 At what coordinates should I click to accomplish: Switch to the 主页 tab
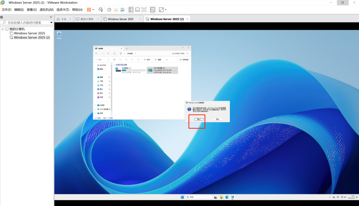coord(64,19)
